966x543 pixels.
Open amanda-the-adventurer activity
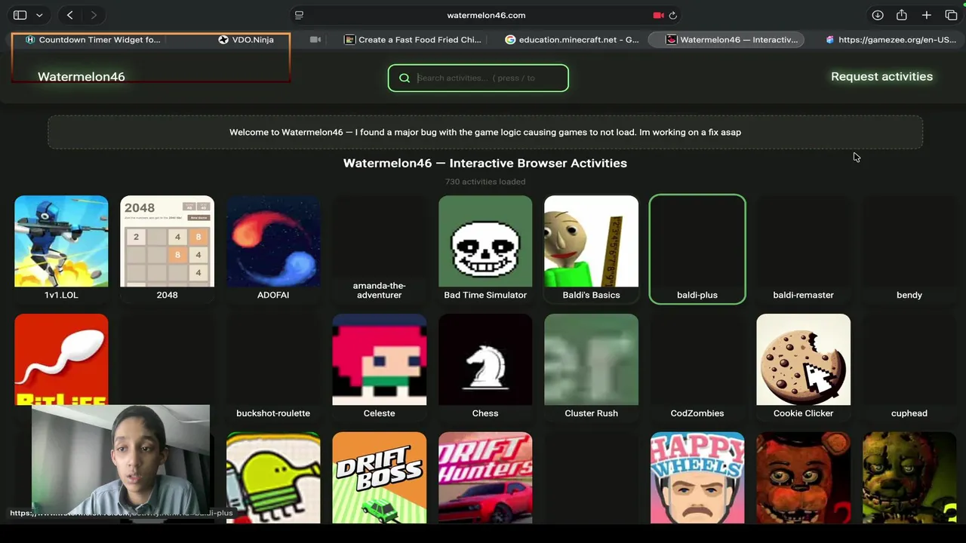pos(379,249)
